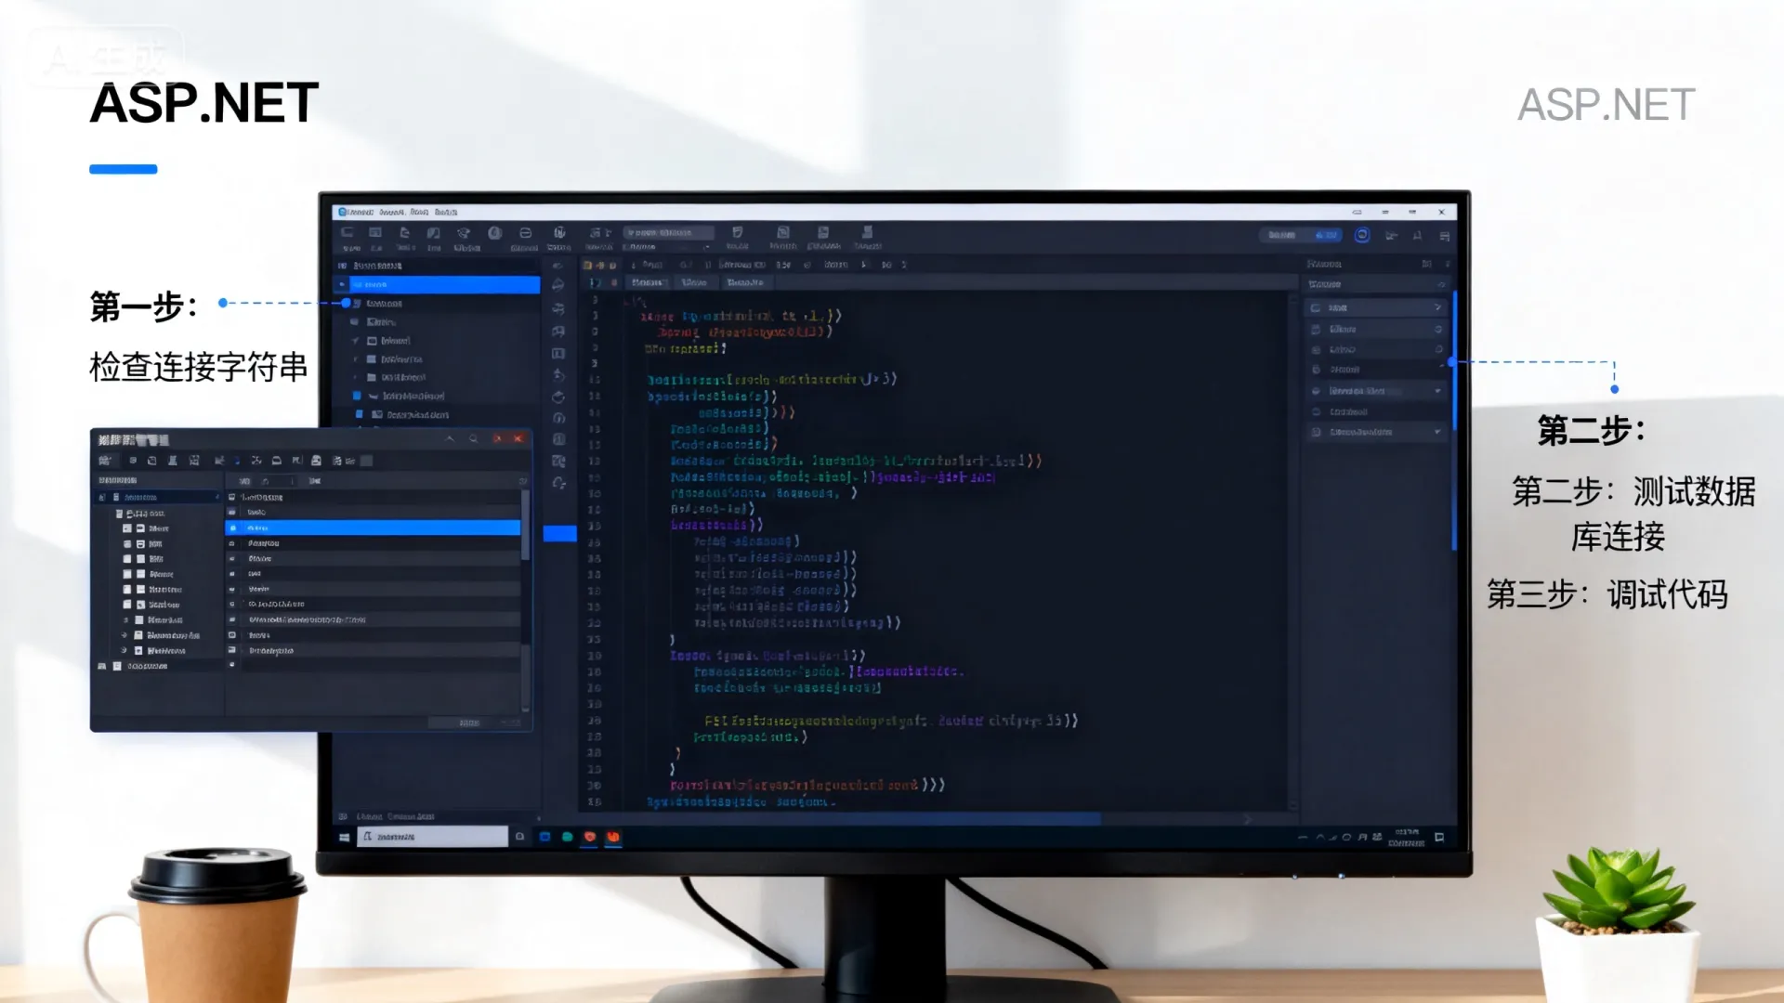Screen dimensions: 1784x1003
Task: Open the notification icon on the Windows taskbar
Action: [1439, 837]
